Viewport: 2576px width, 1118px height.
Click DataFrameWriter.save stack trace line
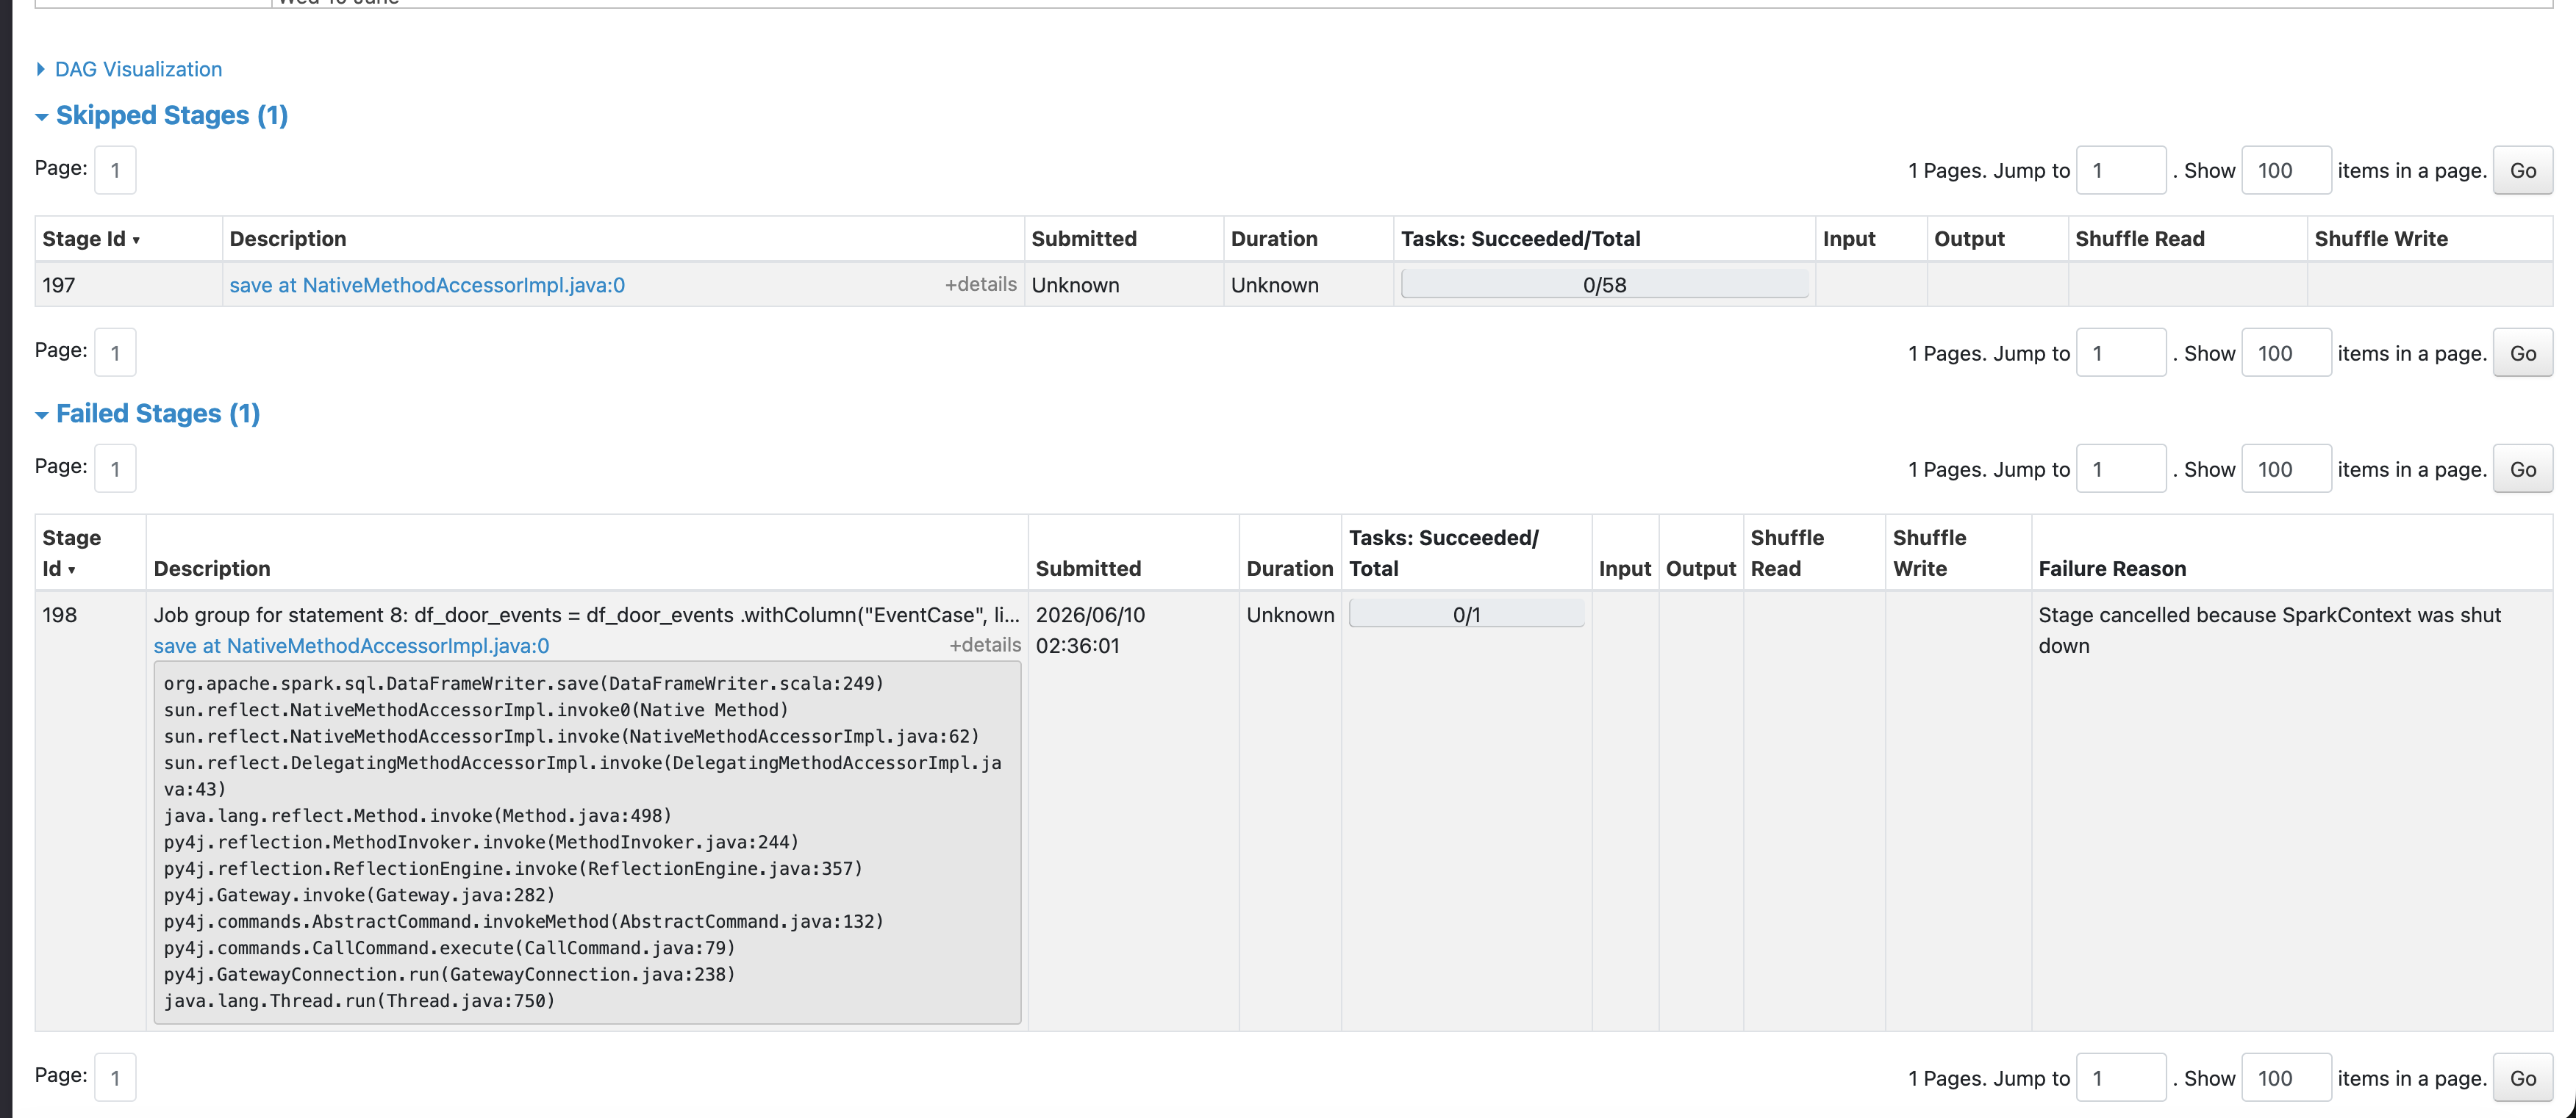click(524, 683)
